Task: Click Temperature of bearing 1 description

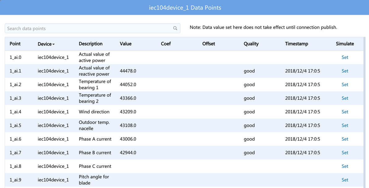Action: pyautogui.click(x=95, y=85)
